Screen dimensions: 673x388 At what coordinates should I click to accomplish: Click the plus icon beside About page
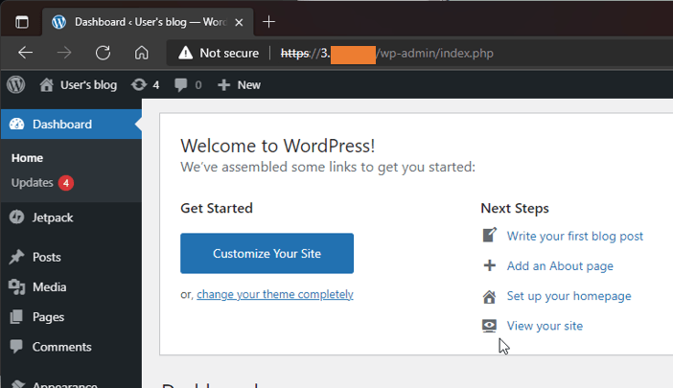(489, 265)
